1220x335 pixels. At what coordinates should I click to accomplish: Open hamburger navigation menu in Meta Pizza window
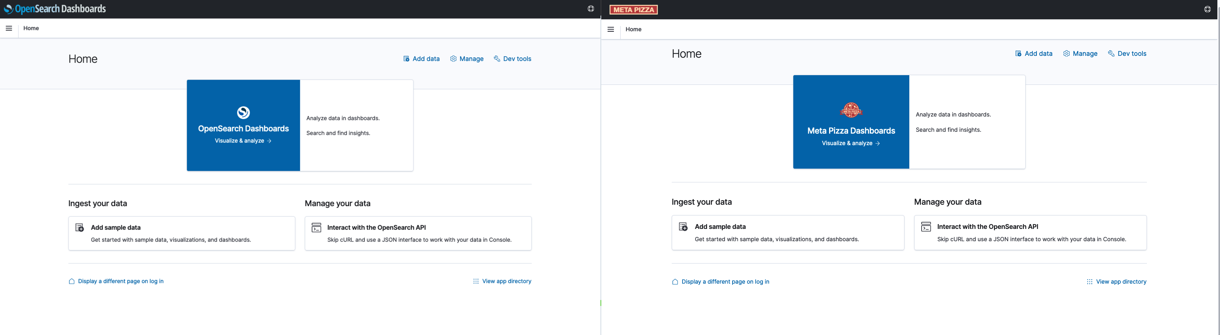click(x=611, y=29)
